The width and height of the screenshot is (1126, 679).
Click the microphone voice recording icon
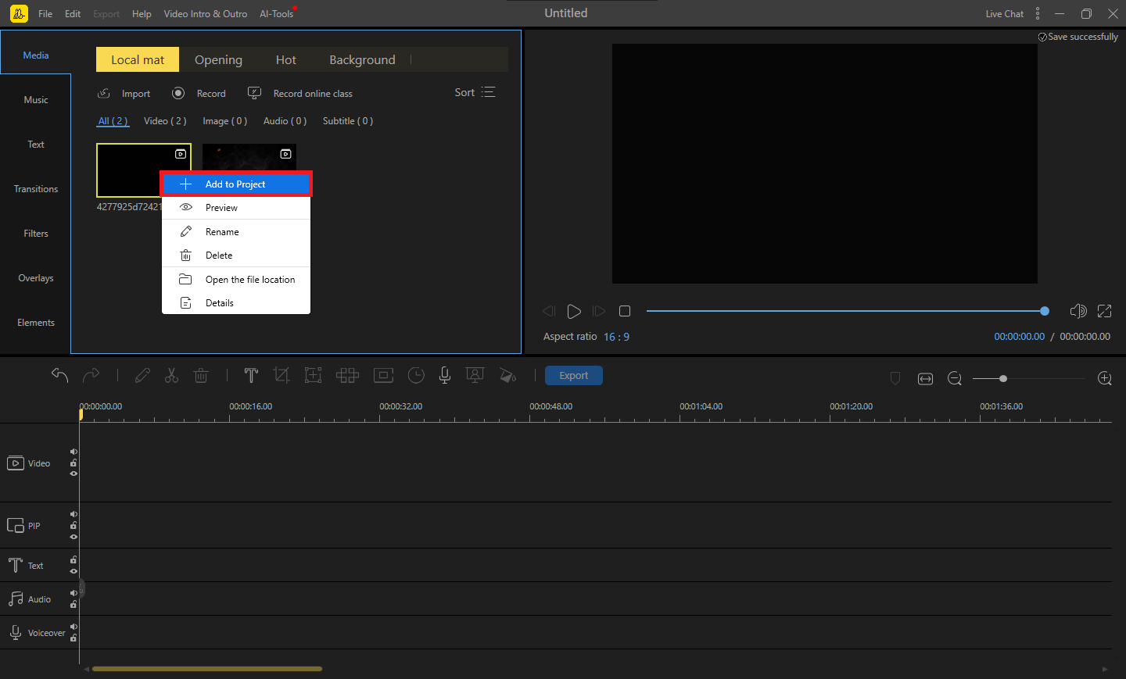pos(445,376)
